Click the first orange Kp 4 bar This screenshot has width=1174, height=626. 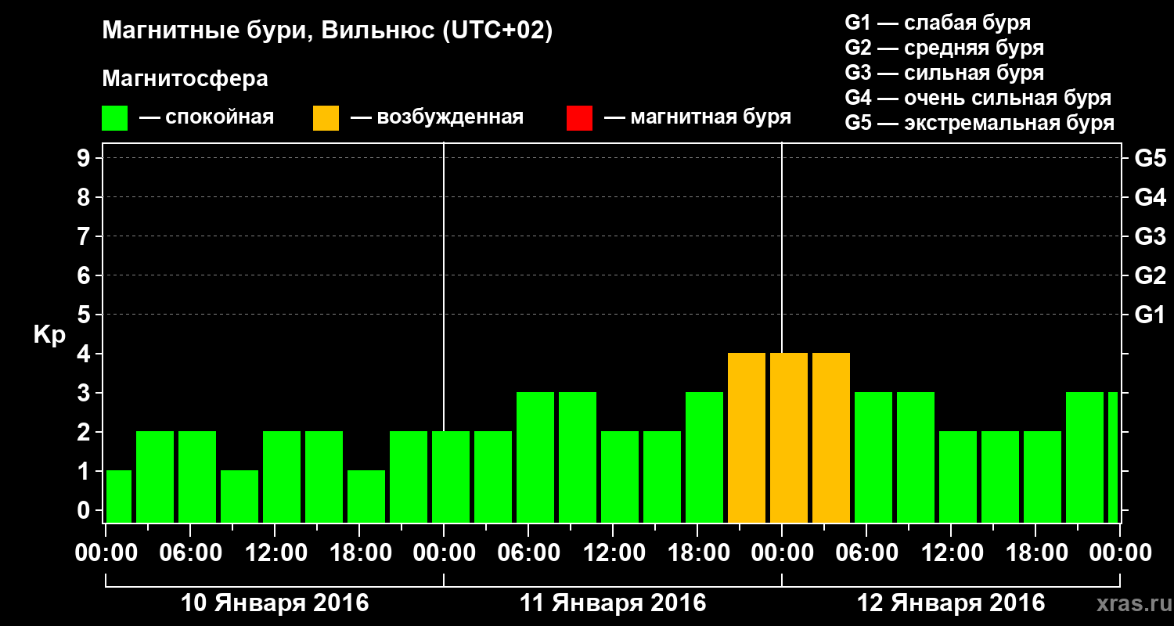(x=747, y=437)
